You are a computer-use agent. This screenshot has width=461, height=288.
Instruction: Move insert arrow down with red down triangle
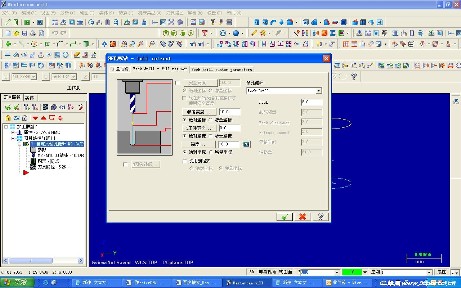pyautogui.click(x=35, y=118)
